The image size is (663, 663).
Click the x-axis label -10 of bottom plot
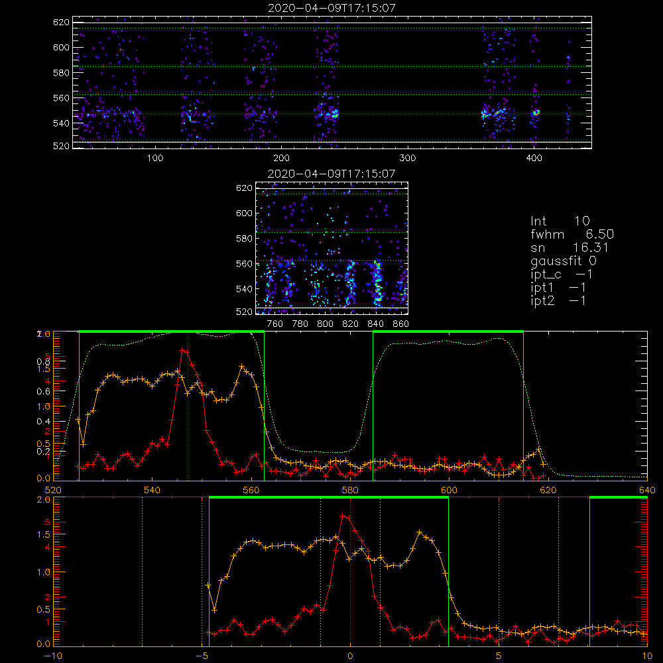point(53,656)
